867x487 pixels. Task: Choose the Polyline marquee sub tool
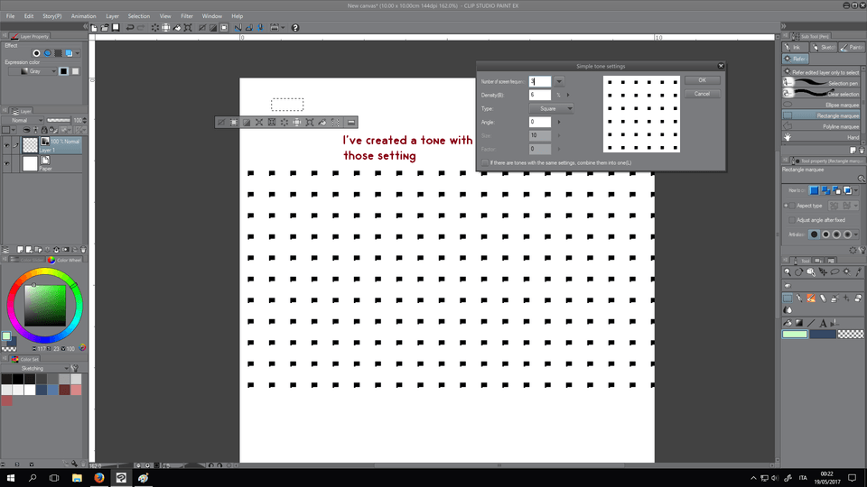[822, 126]
